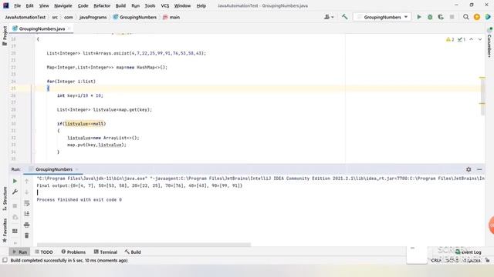
Task: Click the 'Final output' console line
Action: coord(139,185)
